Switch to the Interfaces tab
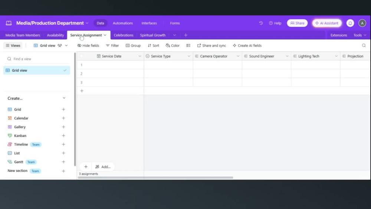This screenshot has height=209, width=371. tap(149, 23)
